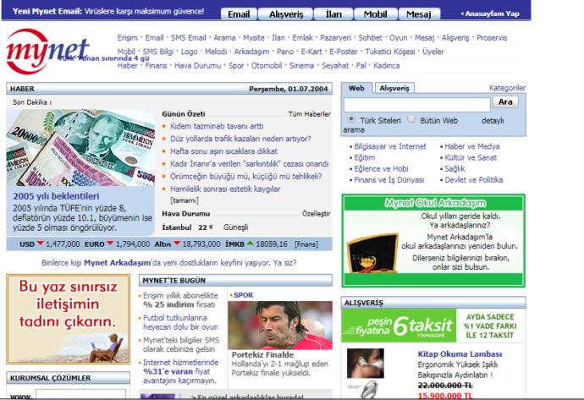Open Hamilelik sonrası estetik kaygılar news
The width and height of the screenshot is (584, 400).
[x=225, y=189]
